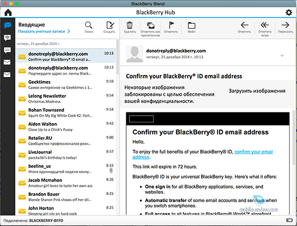This screenshot has width=297, height=226.
Task: Click the date header 'четверг, 25 декабря 2014 г.'
Action: [x=38, y=44]
